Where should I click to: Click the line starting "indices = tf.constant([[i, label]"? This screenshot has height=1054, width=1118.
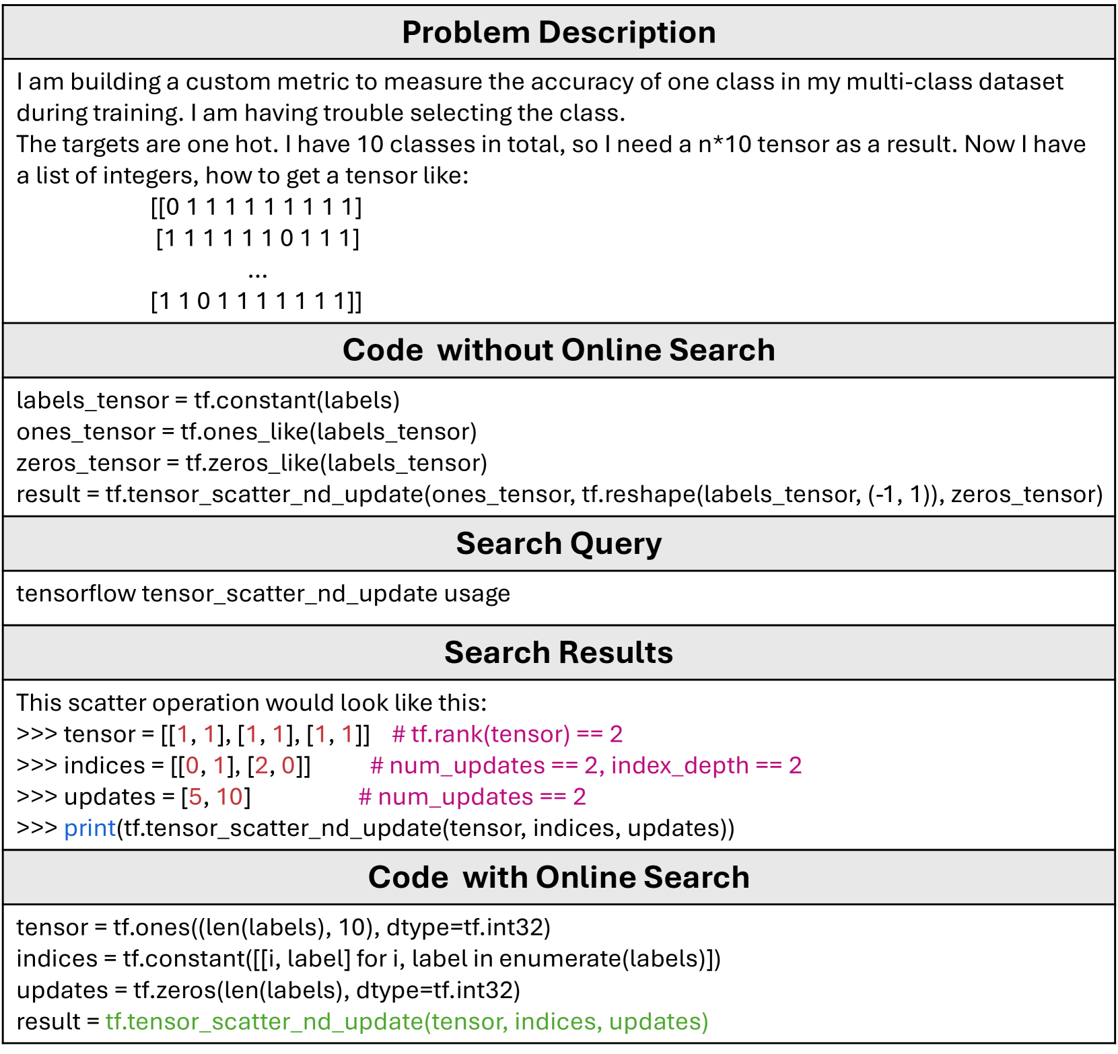(369, 959)
